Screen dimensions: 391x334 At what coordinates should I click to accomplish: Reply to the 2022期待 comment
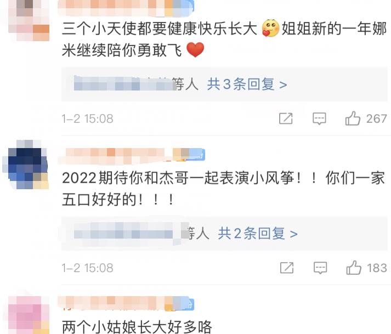pos(320,268)
